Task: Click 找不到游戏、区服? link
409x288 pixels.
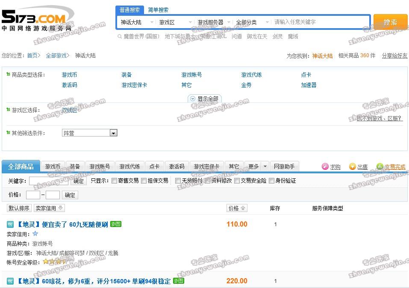Action: pos(379,118)
